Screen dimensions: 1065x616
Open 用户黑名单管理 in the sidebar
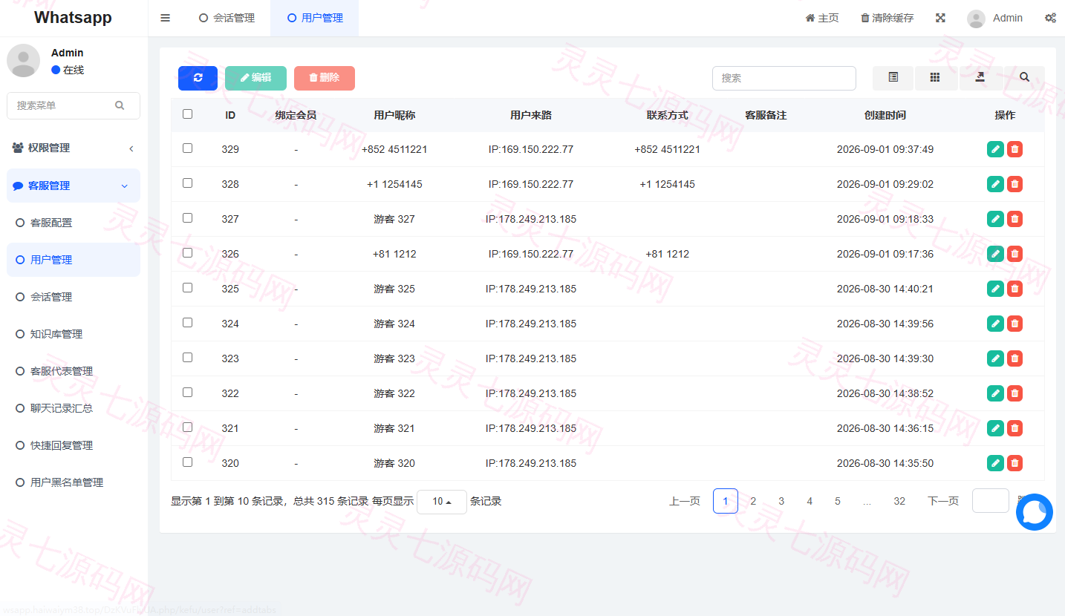(x=73, y=482)
